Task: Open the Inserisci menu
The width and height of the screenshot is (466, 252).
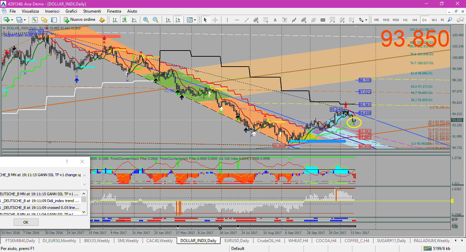Action: pos(52,11)
